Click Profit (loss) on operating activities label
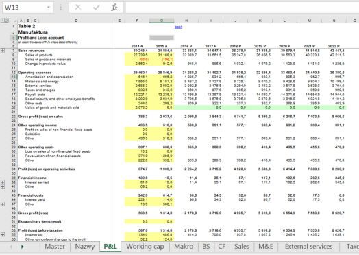 [47, 169]
